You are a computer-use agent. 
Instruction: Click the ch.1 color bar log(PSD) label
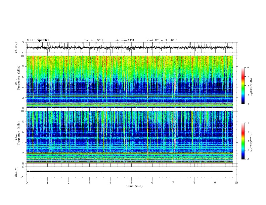click(x=252, y=87)
